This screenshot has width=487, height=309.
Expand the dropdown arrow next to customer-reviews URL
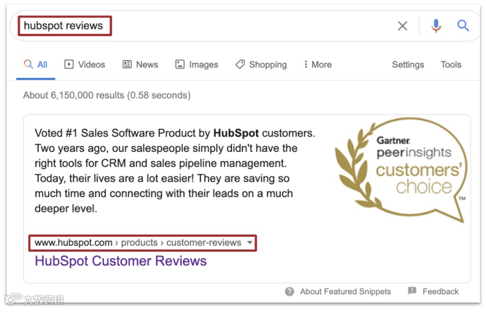(x=250, y=242)
